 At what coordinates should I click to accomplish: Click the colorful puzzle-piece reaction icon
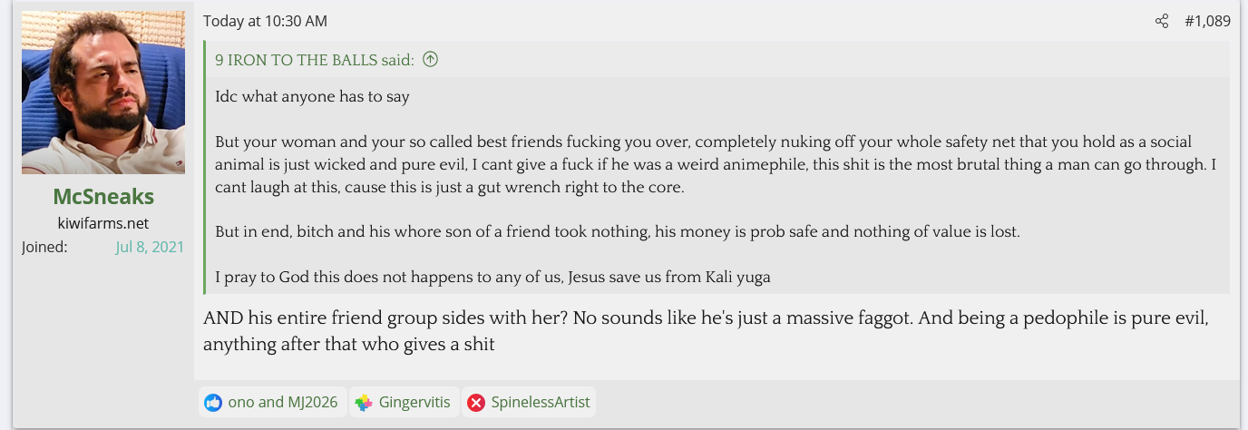pyautogui.click(x=364, y=402)
